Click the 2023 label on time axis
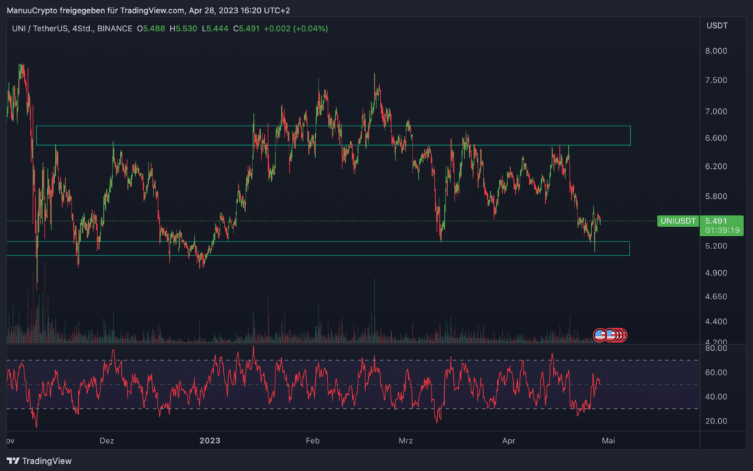This screenshot has width=753, height=471. [210, 441]
